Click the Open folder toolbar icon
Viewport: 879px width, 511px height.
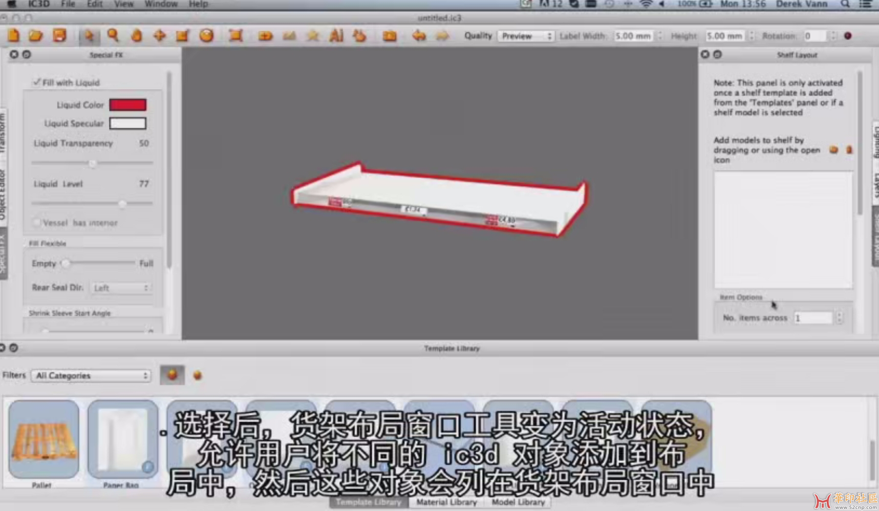(36, 36)
